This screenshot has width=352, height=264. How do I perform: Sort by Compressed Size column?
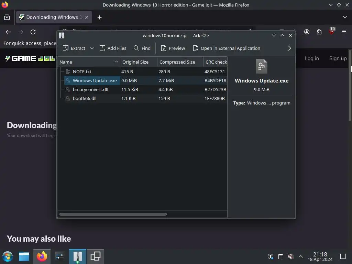point(180,62)
